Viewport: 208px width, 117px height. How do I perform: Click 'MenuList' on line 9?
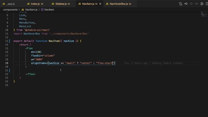coord(25,26)
